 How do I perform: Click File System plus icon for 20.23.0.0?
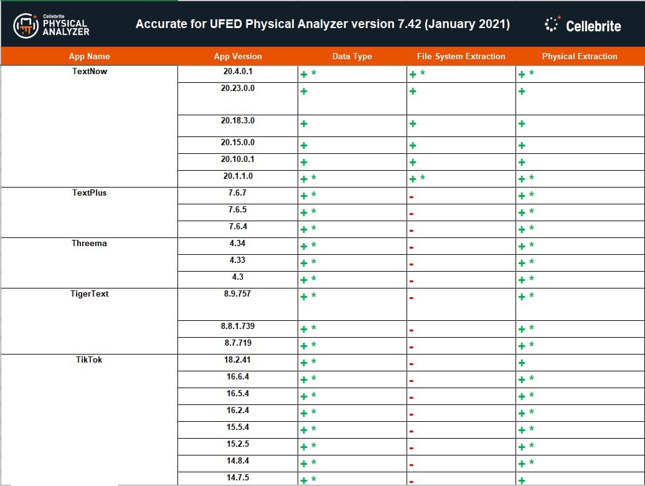coord(413,92)
